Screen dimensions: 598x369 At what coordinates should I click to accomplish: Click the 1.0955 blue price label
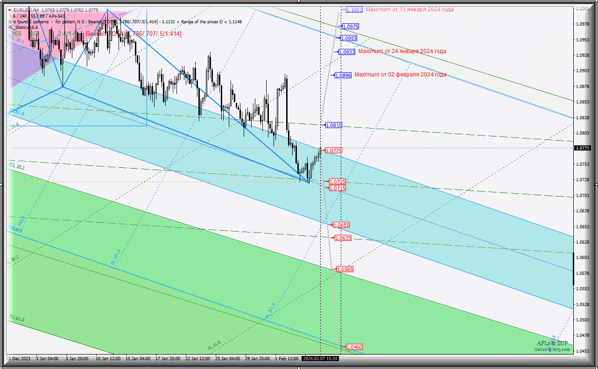349,38
